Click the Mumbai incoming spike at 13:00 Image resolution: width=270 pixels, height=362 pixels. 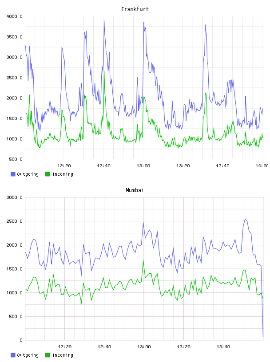pos(143,260)
